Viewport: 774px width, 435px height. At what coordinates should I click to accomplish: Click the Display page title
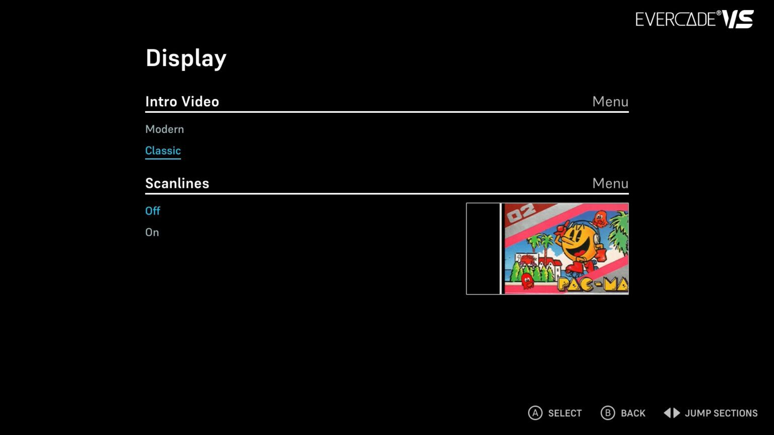point(186,58)
